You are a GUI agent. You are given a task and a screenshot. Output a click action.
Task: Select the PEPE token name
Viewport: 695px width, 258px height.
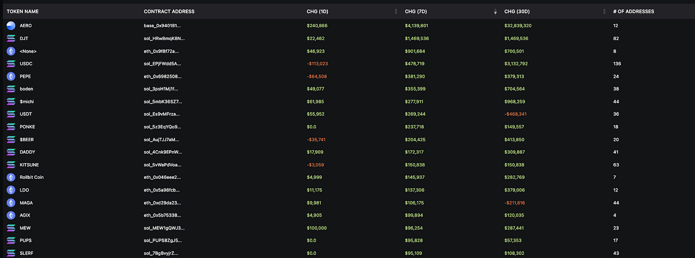tap(25, 76)
